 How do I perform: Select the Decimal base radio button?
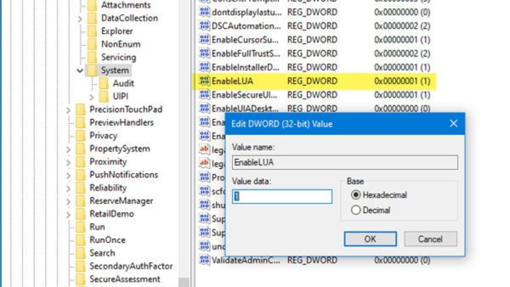(x=356, y=210)
